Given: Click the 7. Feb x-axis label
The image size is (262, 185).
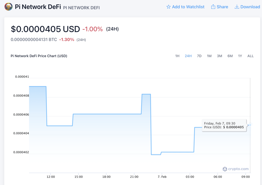Looking at the screenshot, I should tap(162, 177).
